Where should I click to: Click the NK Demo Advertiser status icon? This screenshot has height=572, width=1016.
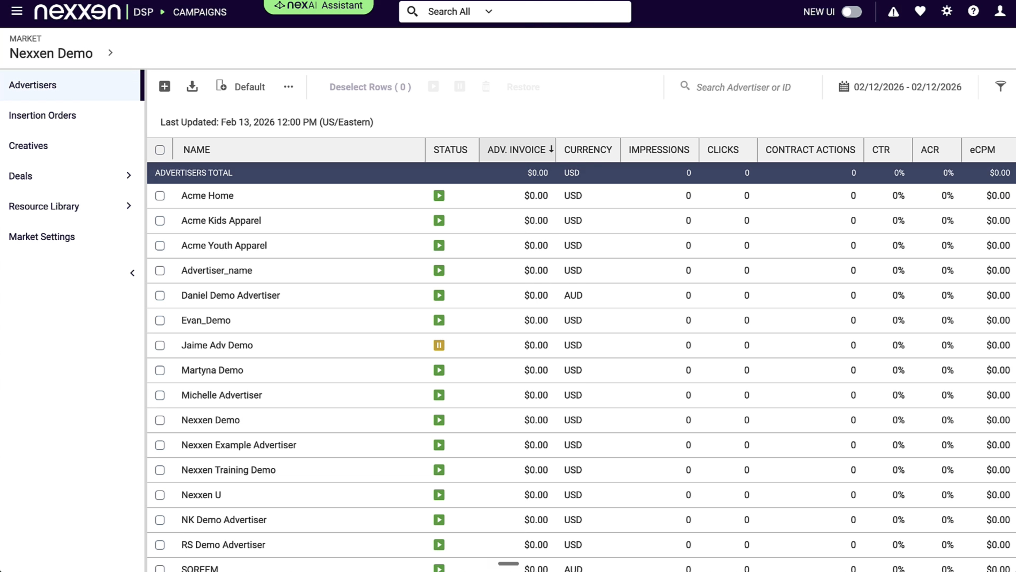[439, 520]
